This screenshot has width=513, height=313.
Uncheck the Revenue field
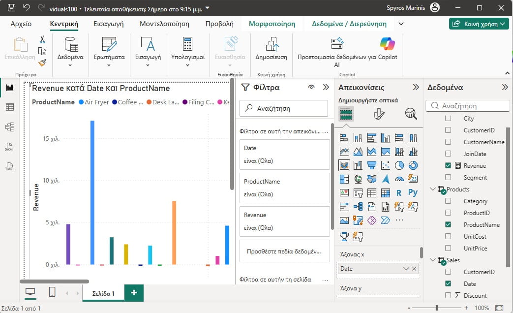[x=448, y=165]
